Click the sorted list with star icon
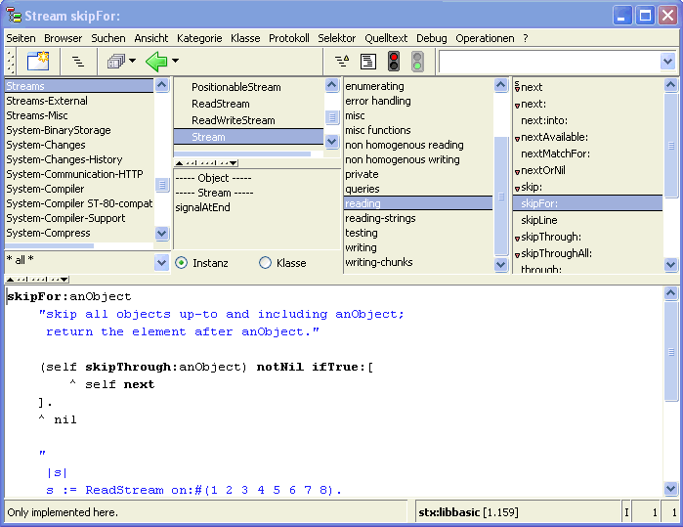 pyautogui.click(x=342, y=61)
